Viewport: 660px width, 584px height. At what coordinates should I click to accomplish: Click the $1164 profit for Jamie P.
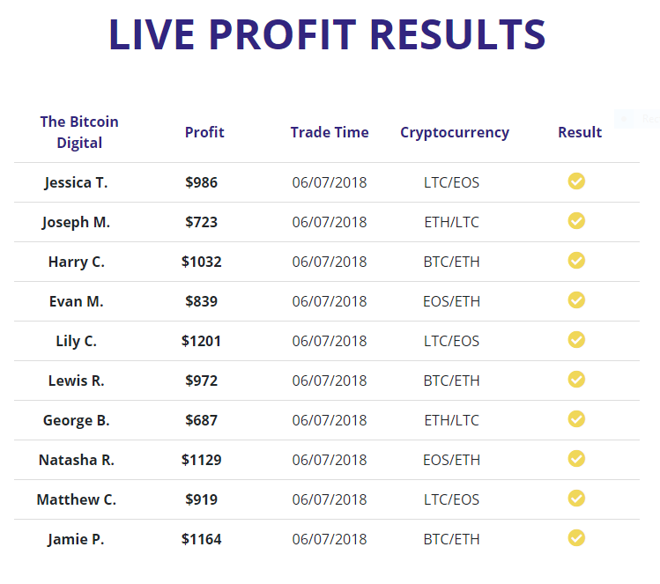(201, 539)
